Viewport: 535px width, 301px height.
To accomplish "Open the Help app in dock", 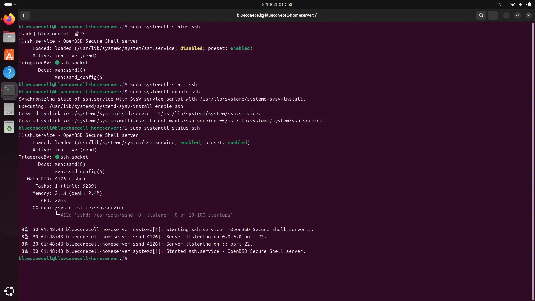I will coord(9,72).
